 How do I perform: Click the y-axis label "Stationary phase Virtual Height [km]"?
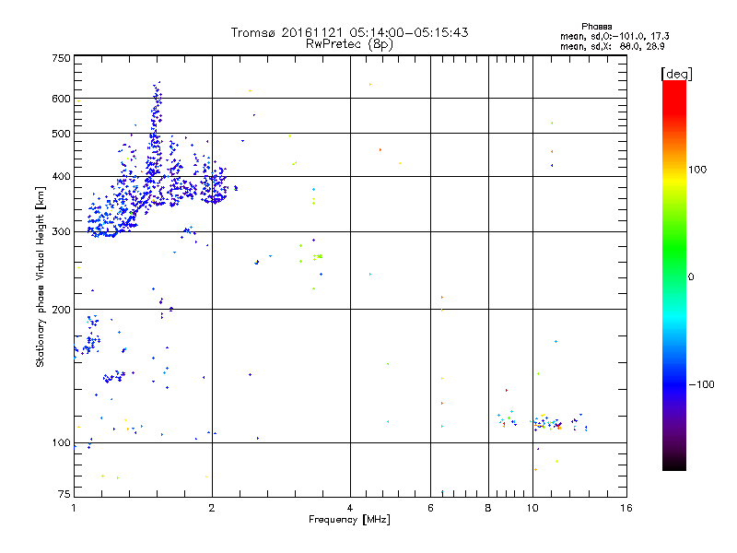coord(40,276)
